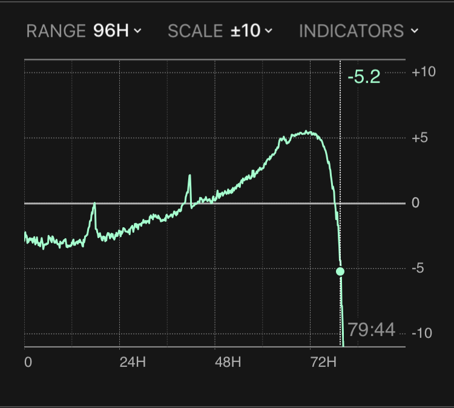Click the chevron arrow beside 96H

click(x=138, y=31)
